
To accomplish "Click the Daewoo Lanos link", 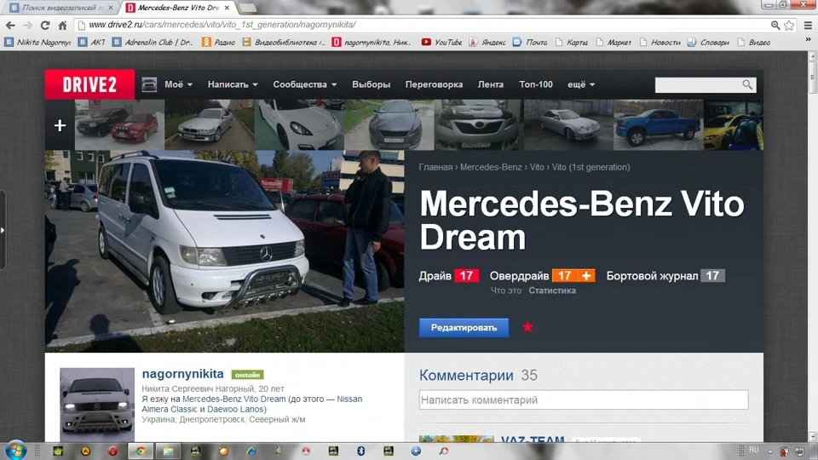I will 237,410.
